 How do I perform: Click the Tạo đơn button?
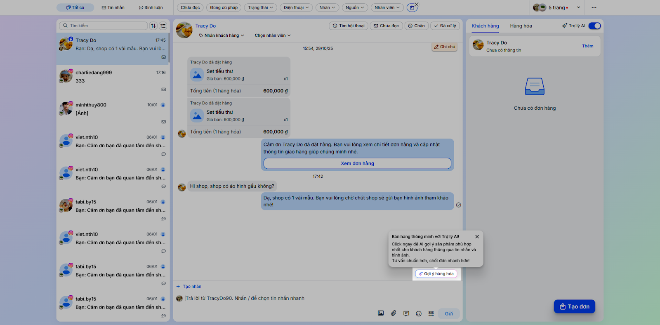pyautogui.click(x=574, y=306)
